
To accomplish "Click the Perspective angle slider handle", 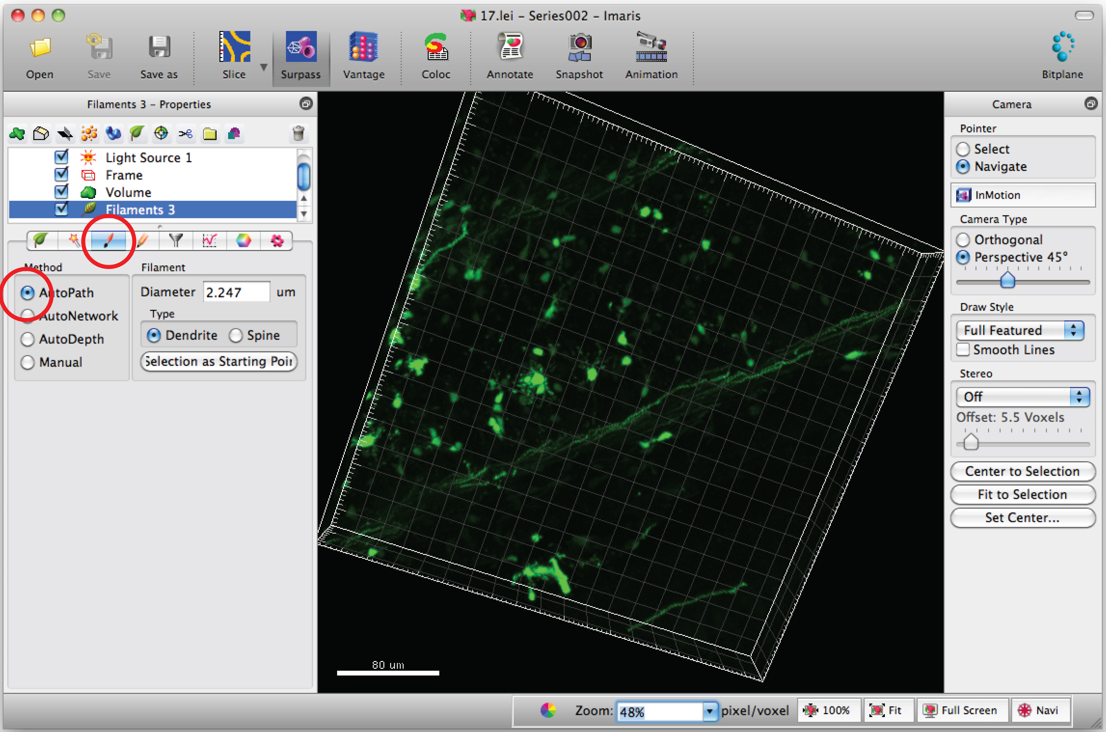I will click(1008, 280).
